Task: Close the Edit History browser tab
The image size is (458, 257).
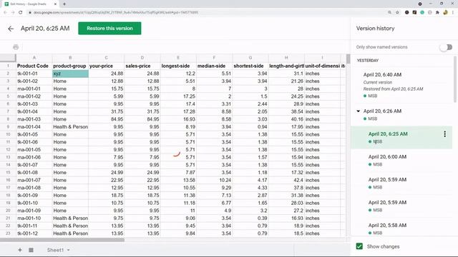Action: point(56,4)
